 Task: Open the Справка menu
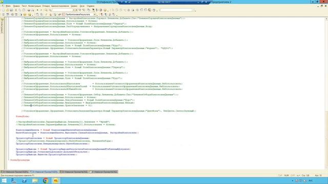(91, 6)
